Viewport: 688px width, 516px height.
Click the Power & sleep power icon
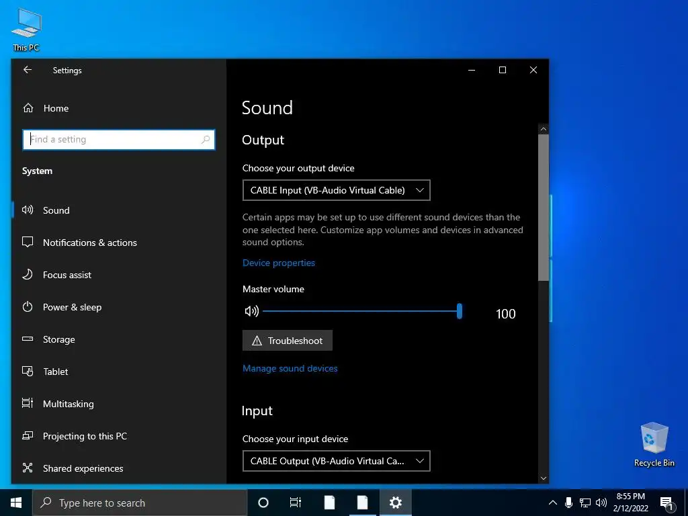(x=28, y=306)
